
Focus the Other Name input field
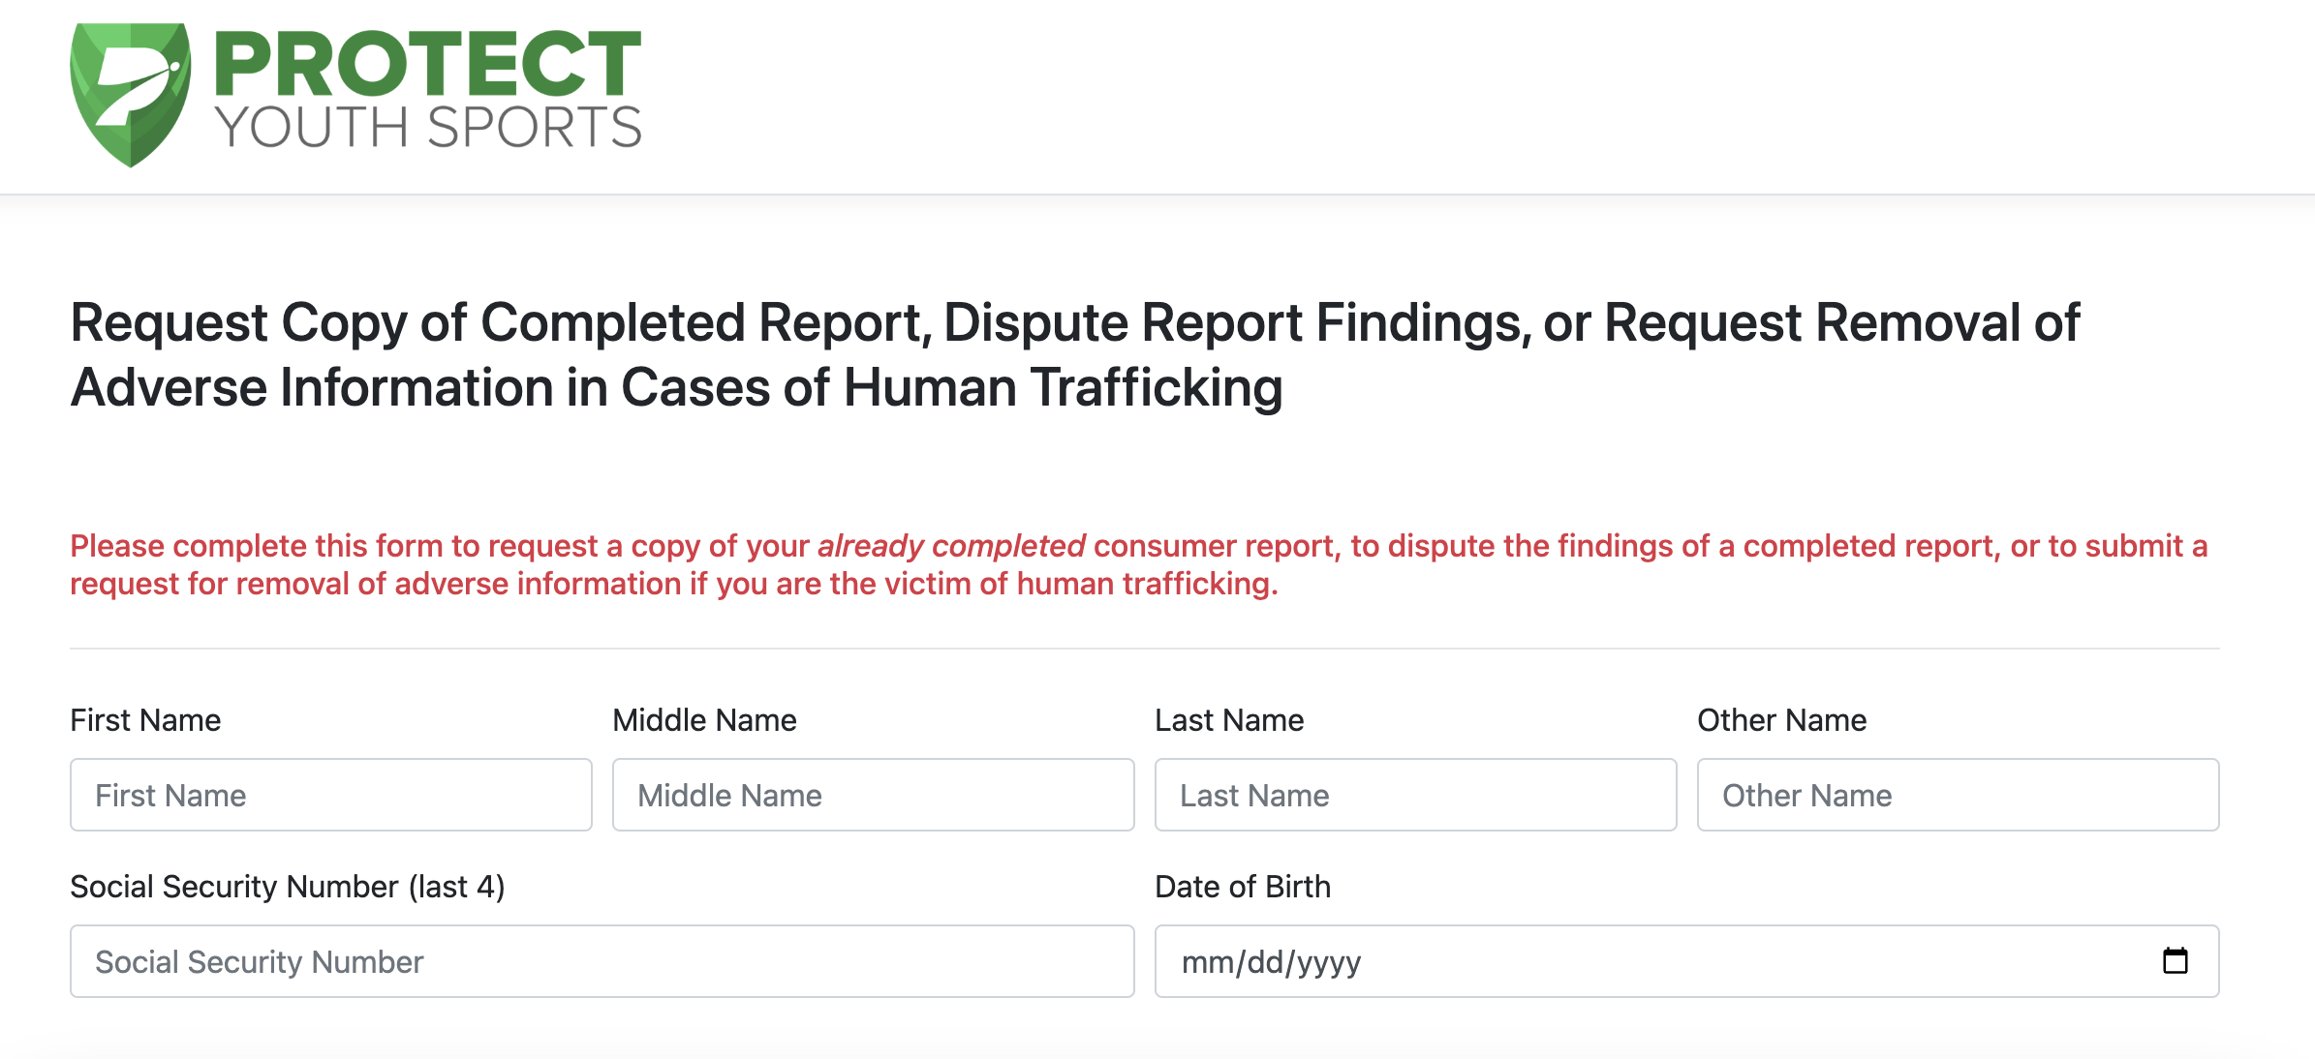coord(1959,795)
